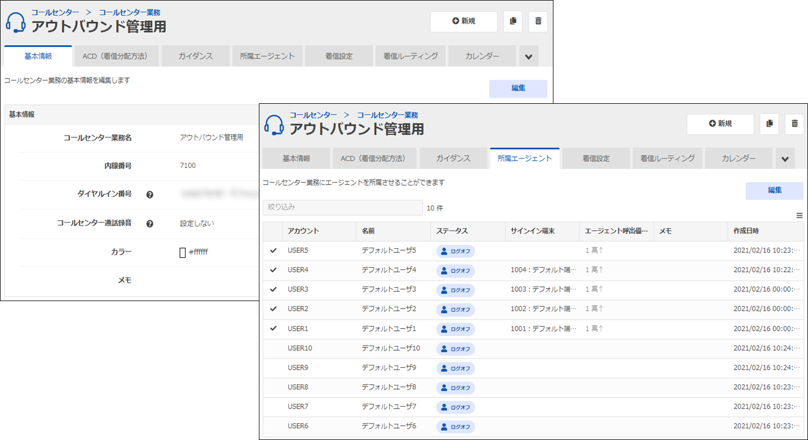The height and width of the screenshot is (440, 808).
Task: Click the ログオフ status badge for USER4
Action: point(456,271)
